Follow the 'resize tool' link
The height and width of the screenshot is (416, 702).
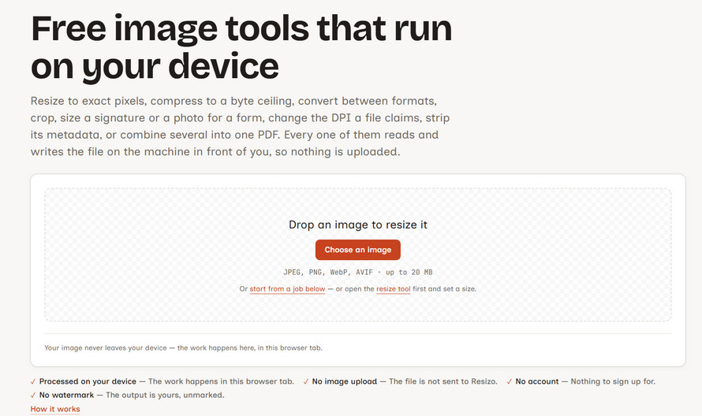(x=393, y=289)
